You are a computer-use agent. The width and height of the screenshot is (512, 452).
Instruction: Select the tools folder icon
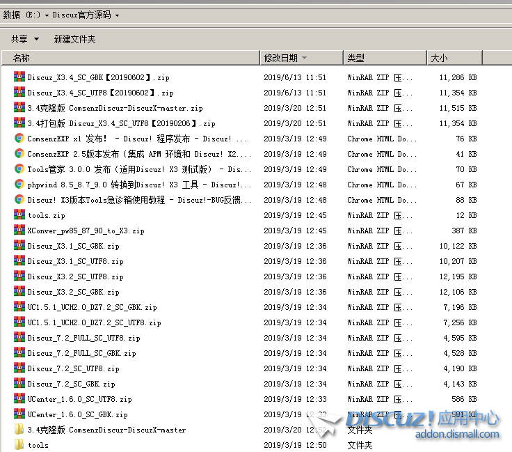pyautogui.click(x=19, y=444)
